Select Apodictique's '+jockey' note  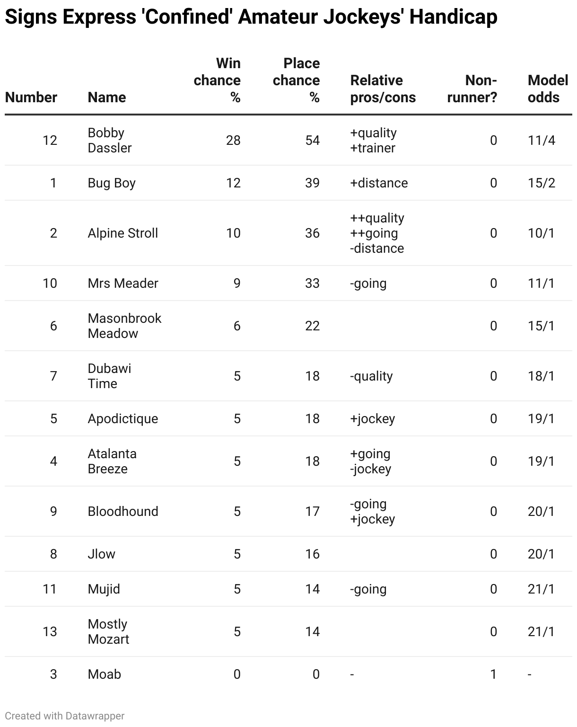tap(373, 418)
